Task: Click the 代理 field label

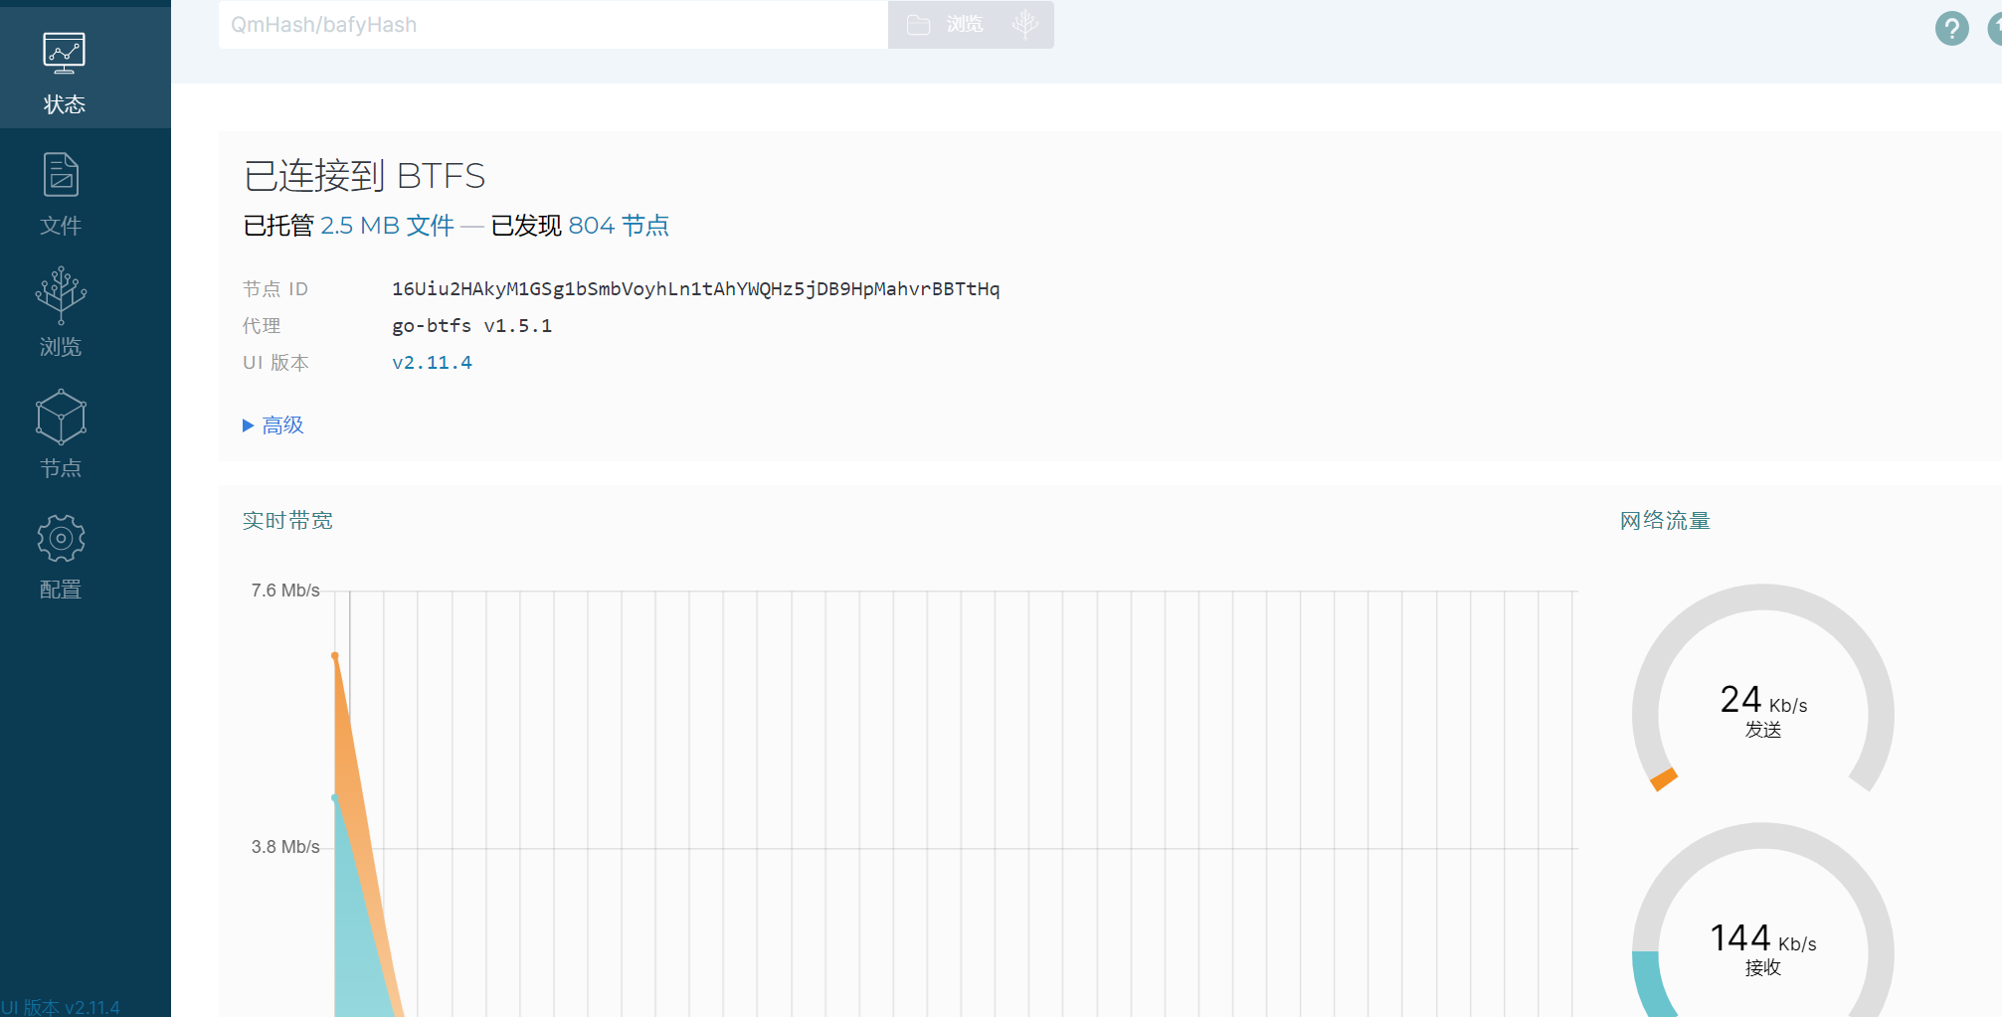Action: pos(262,326)
